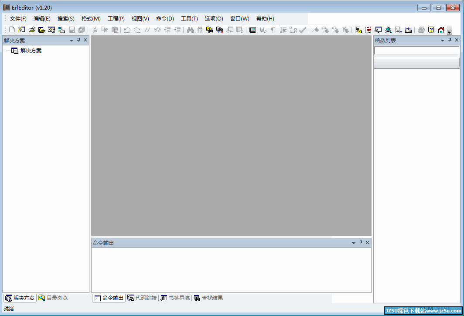Click the Open Project folder icon

(x=42, y=30)
